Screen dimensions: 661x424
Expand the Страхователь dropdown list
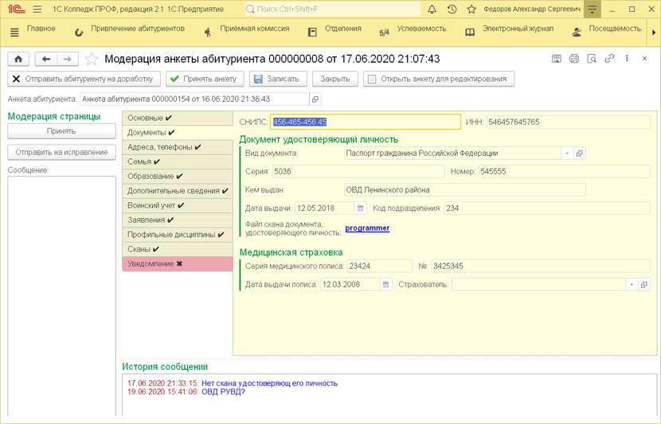632,285
